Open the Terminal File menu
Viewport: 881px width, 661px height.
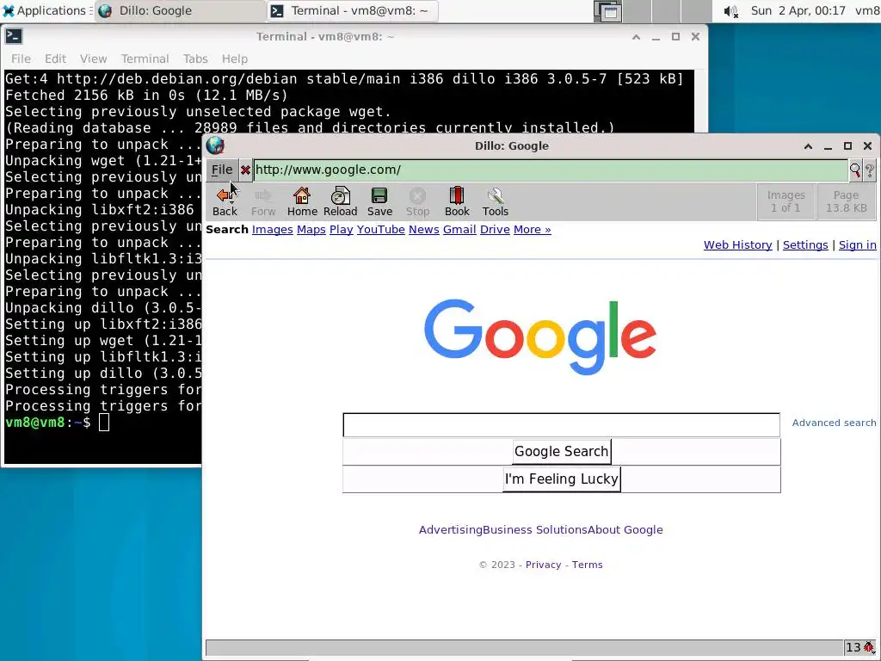21,59
